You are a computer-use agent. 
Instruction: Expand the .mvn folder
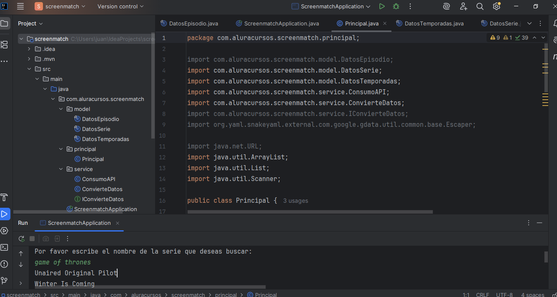click(29, 59)
